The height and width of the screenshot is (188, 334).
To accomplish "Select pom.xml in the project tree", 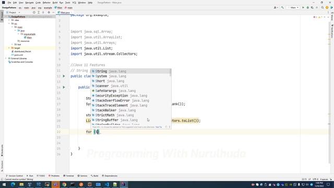I will pyautogui.click(x=17, y=55).
